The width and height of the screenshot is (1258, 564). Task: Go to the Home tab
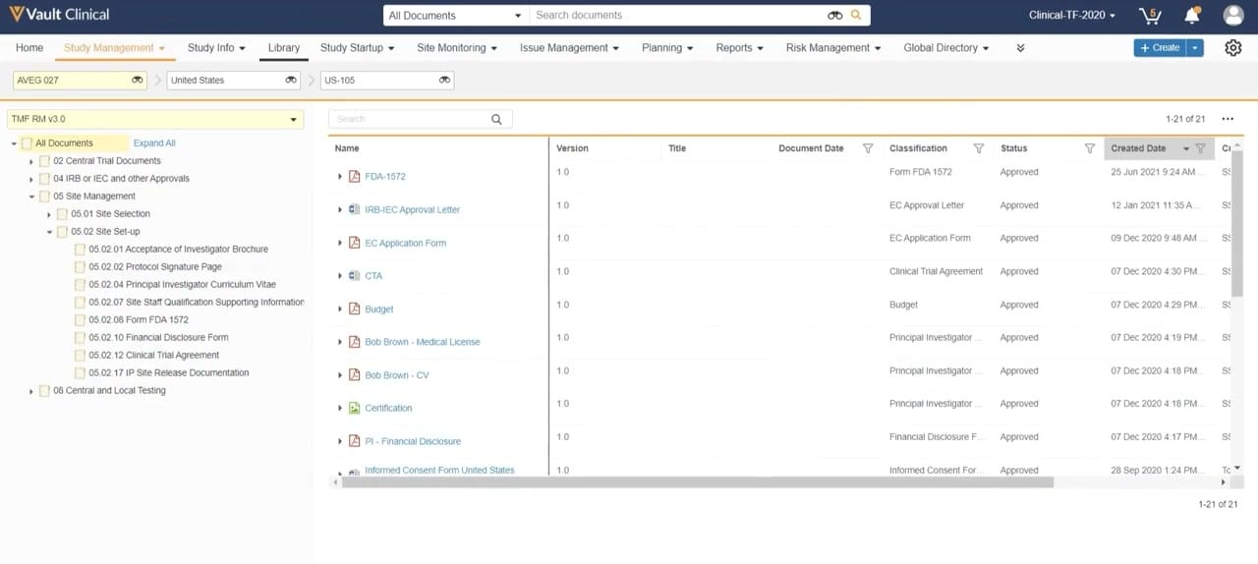click(29, 47)
